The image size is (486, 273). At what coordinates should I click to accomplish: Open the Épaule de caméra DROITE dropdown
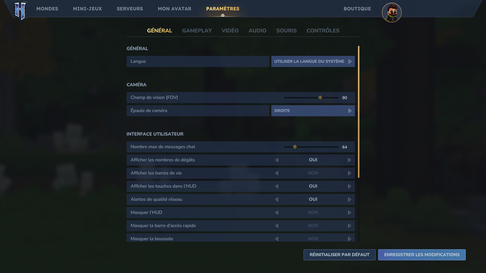(x=313, y=111)
